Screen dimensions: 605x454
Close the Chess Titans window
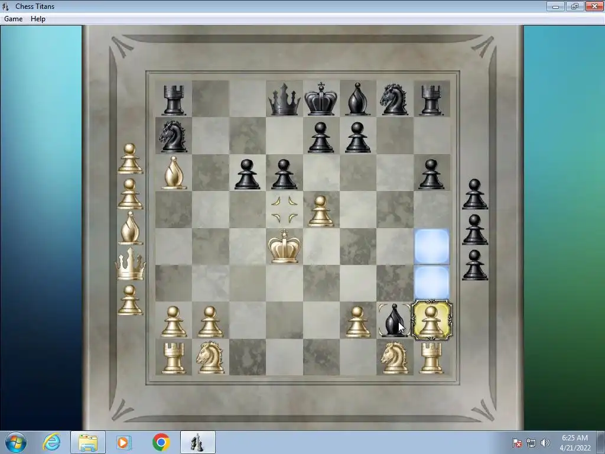pyautogui.click(x=594, y=6)
